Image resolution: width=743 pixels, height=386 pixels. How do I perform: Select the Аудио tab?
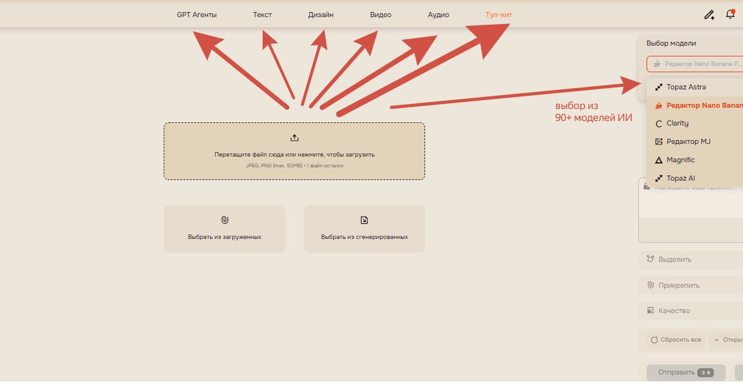tap(438, 15)
